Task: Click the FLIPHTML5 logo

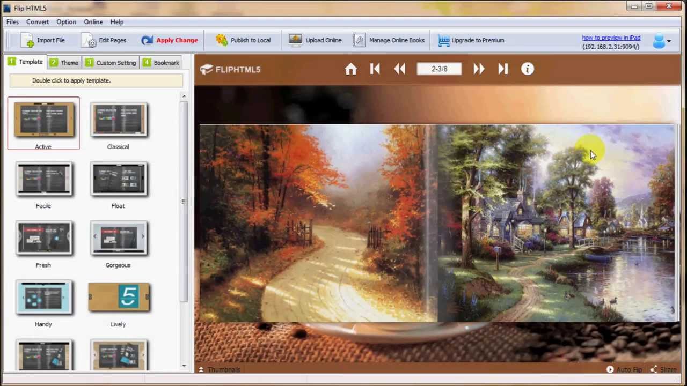Action: [x=230, y=69]
